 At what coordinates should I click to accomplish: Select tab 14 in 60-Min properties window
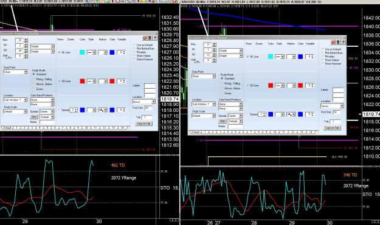[x=311, y=132]
